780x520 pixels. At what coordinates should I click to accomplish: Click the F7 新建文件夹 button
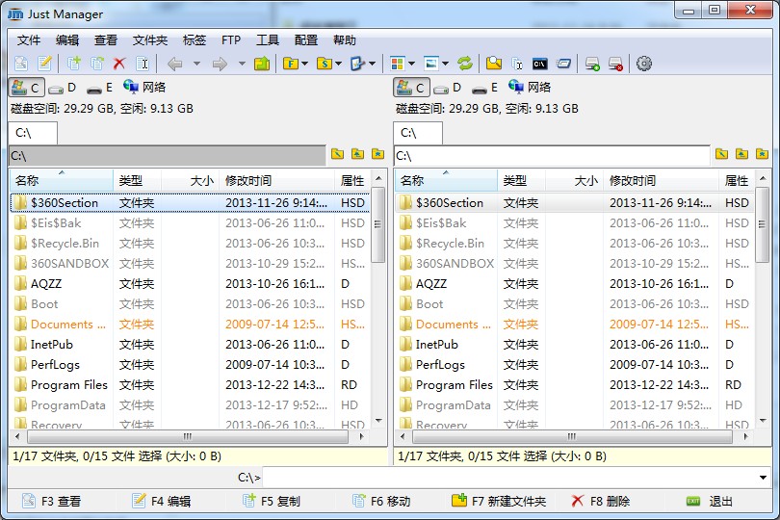pos(499,501)
